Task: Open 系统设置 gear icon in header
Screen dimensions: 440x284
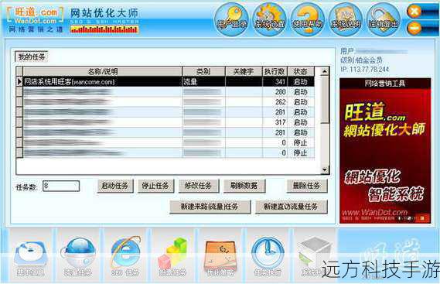Action: coord(269,19)
